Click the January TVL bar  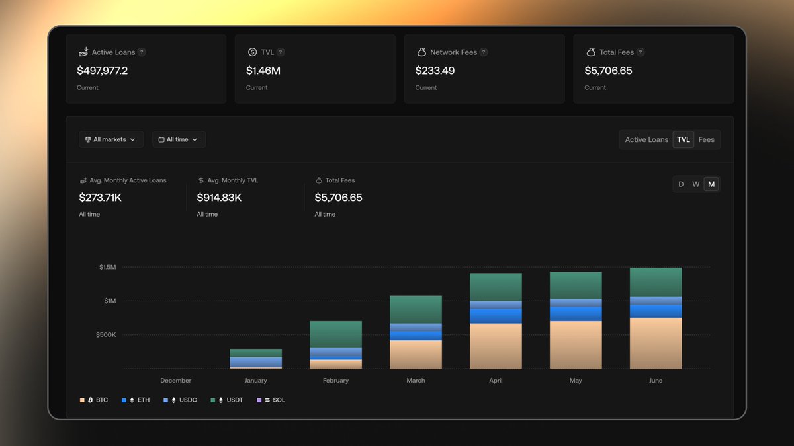pyautogui.click(x=255, y=359)
